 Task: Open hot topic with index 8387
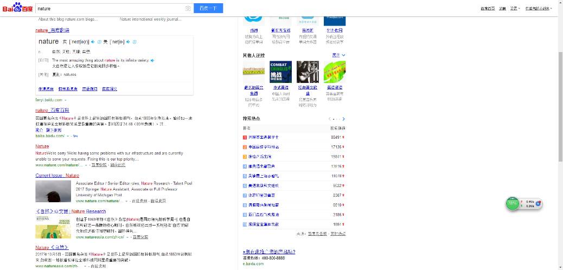pyautogui.click(x=262, y=195)
